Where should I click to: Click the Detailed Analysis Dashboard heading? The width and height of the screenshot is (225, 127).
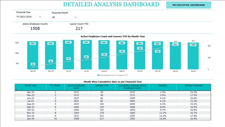[x=111, y=4]
